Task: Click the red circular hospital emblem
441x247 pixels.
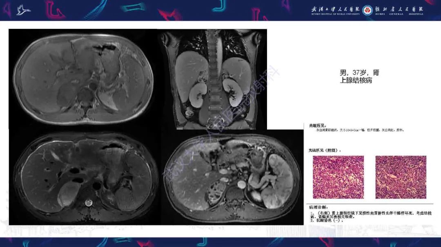Action: (367, 10)
